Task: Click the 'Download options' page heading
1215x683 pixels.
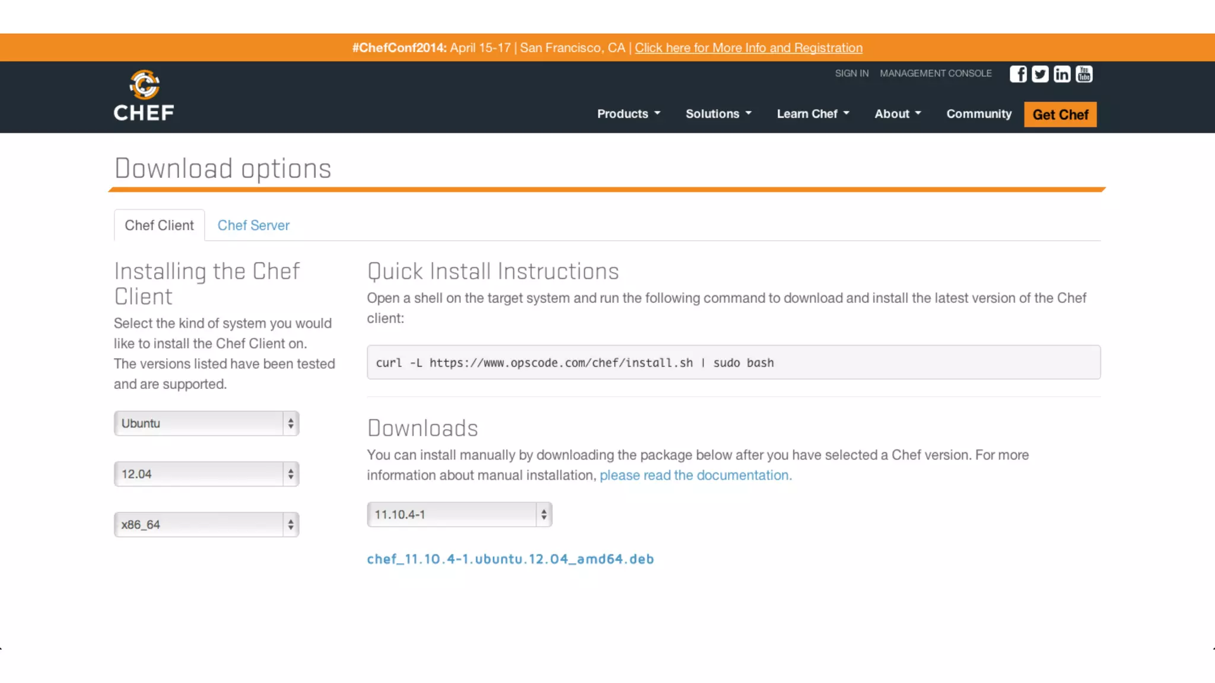Action: (222, 169)
